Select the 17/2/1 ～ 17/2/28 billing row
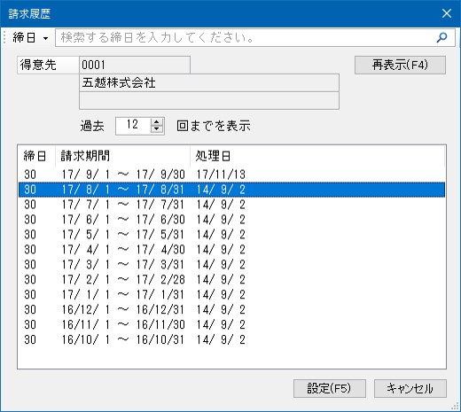Viewport: 461px width, 412px height. click(x=231, y=280)
